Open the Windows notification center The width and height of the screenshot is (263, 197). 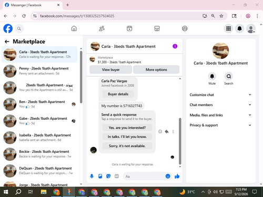[255, 192]
